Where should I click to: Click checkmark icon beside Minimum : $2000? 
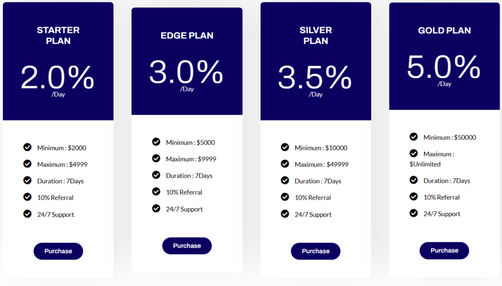tap(27, 147)
